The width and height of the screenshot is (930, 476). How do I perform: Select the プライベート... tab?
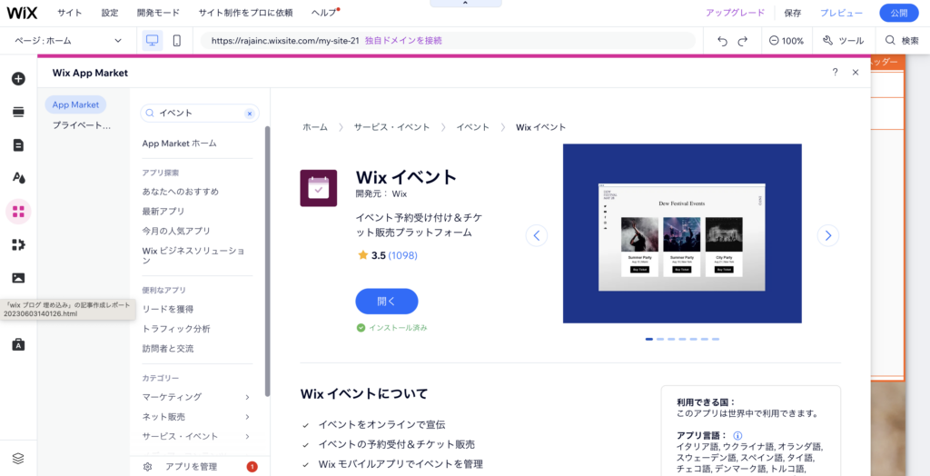tap(82, 125)
